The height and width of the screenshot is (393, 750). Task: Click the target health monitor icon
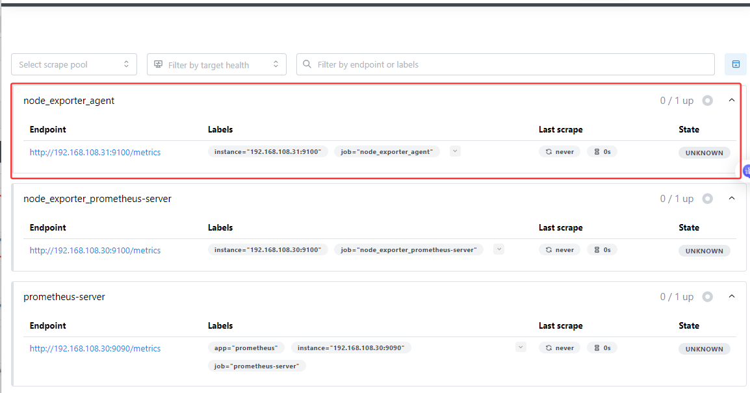click(159, 64)
